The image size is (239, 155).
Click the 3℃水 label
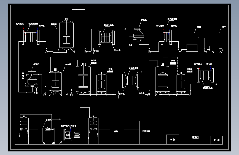[96, 51]
